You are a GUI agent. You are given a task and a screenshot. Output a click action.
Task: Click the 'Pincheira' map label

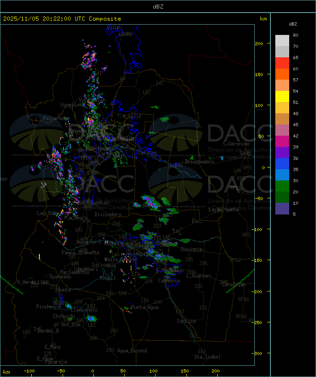tap(48, 307)
